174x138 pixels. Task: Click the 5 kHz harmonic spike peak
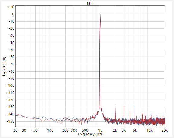click(135, 105)
